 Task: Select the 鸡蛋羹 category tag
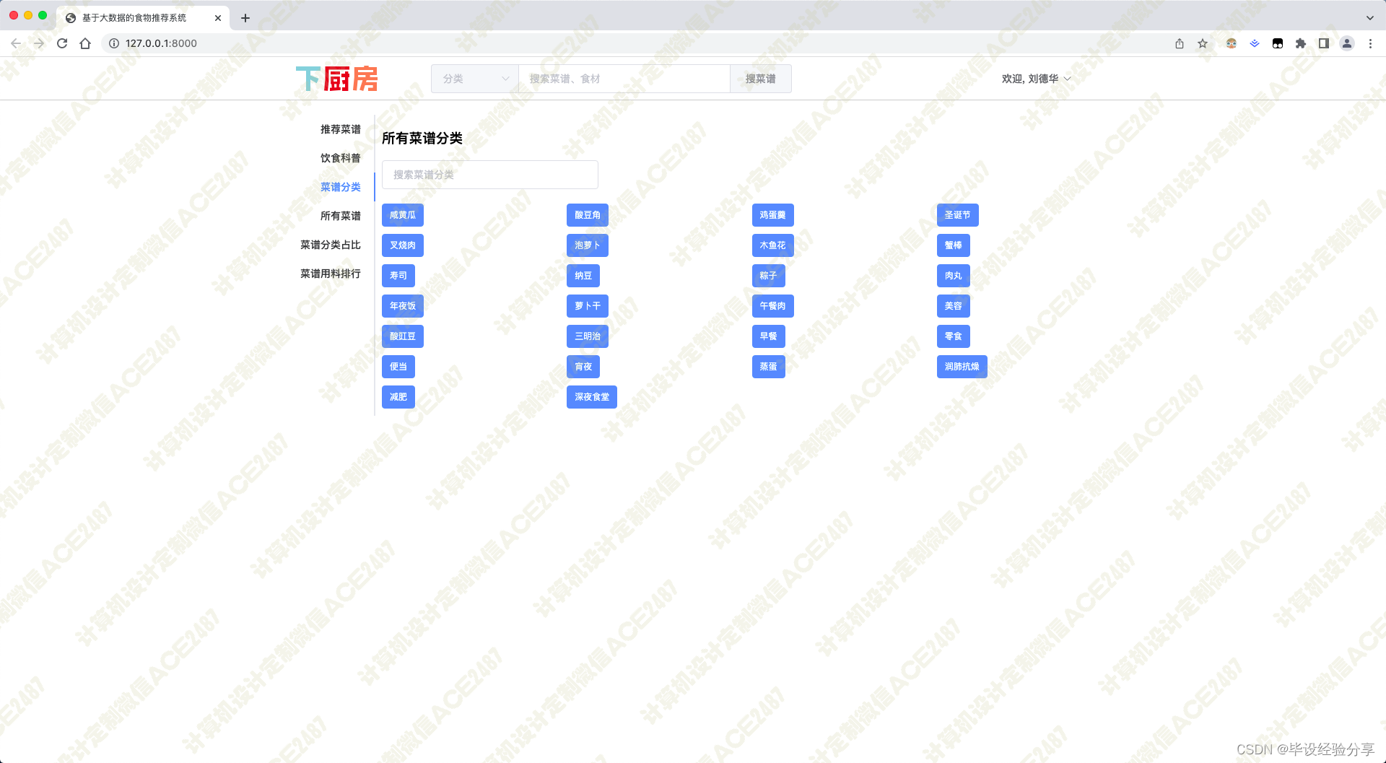pyautogui.click(x=773, y=215)
